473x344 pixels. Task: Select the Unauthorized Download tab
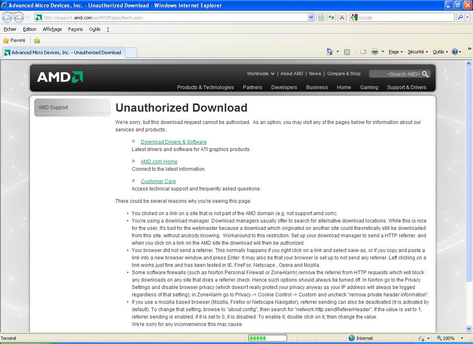63,53
